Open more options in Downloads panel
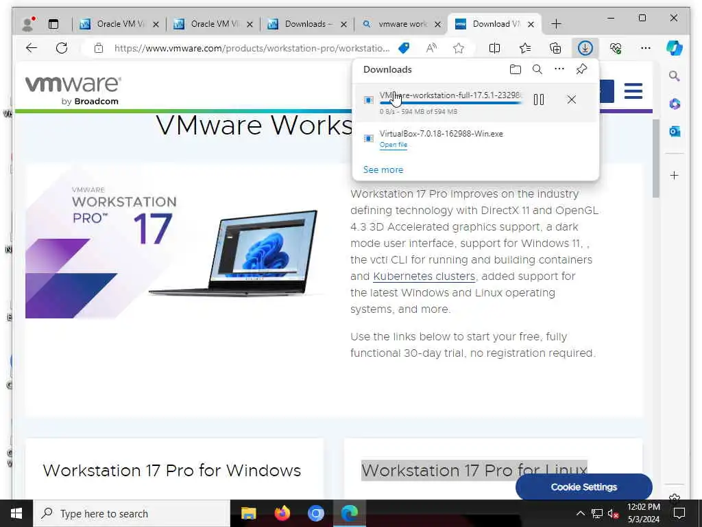The height and width of the screenshot is (527, 702). click(x=559, y=69)
